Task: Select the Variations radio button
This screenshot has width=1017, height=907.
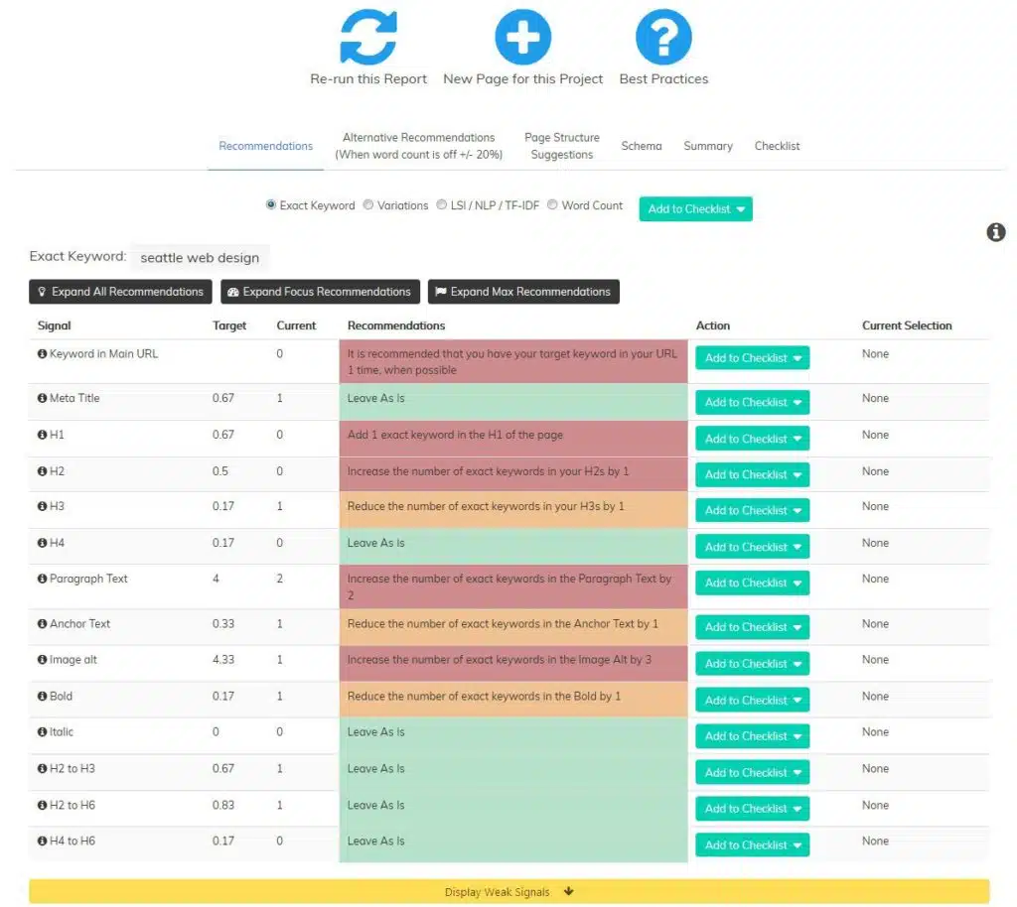Action: pos(367,205)
